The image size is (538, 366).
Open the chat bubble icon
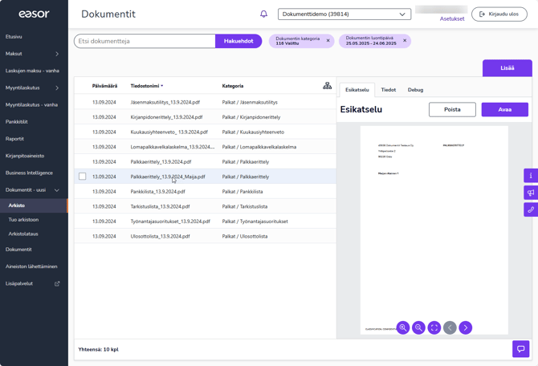(x=521, y=349)
